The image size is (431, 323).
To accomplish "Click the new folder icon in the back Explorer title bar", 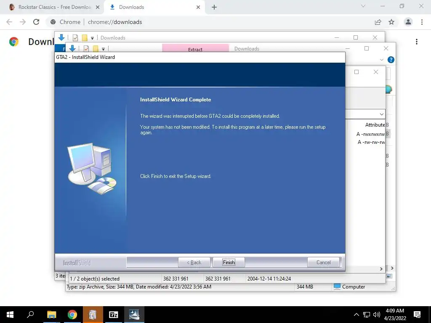I will pyautogui.click(x=85, y=37).
